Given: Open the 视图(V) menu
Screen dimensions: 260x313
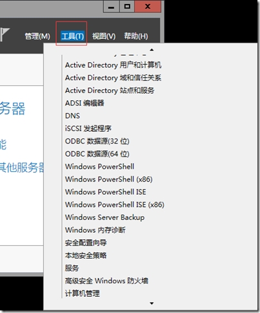Looking at the screenshot, I should [104, 36].
